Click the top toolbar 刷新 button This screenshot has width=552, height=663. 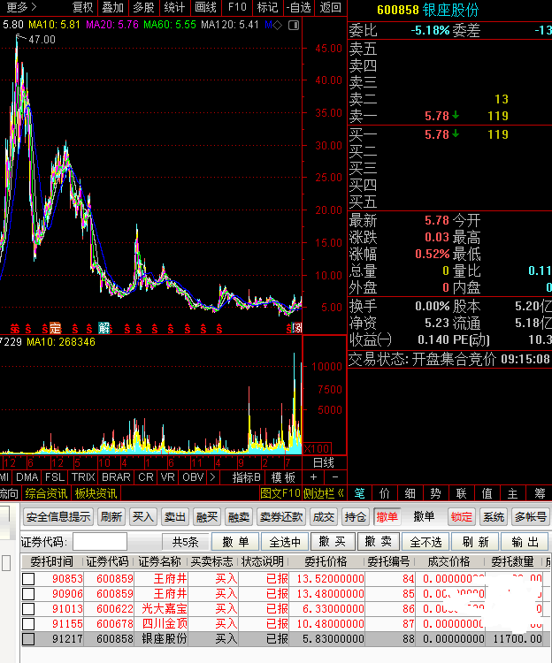(x=111, y=517)
